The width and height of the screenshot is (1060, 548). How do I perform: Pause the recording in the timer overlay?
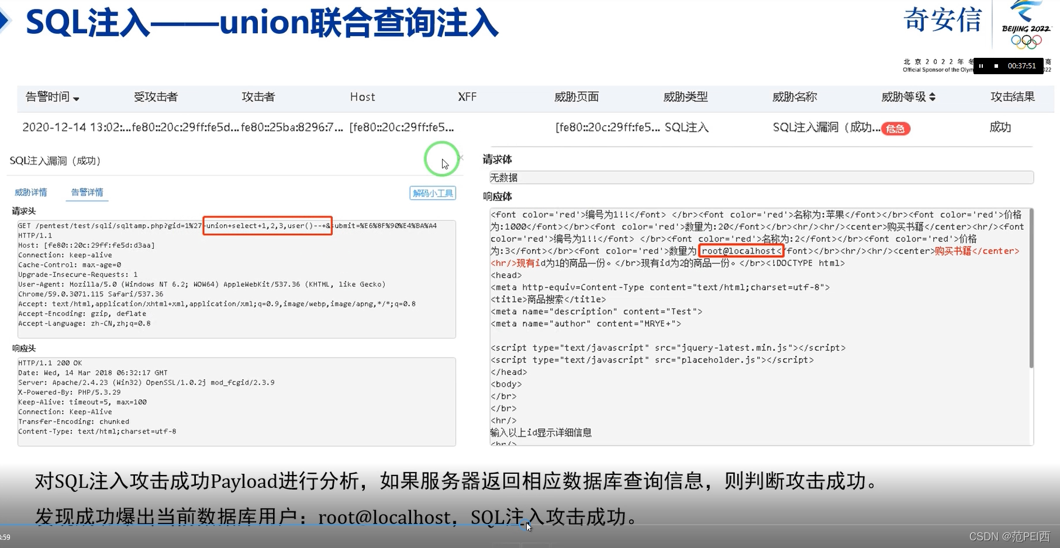981,66
